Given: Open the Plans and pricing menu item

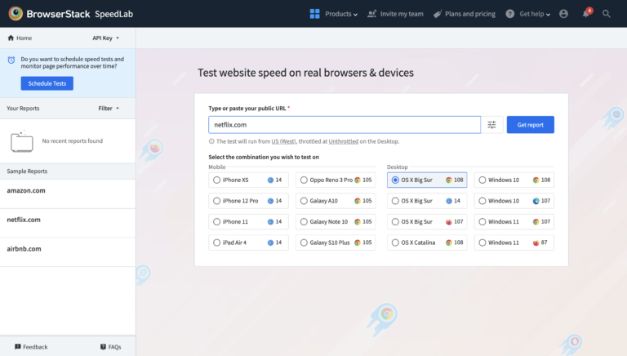Looking at the screenshot, I should coord(465,14).
